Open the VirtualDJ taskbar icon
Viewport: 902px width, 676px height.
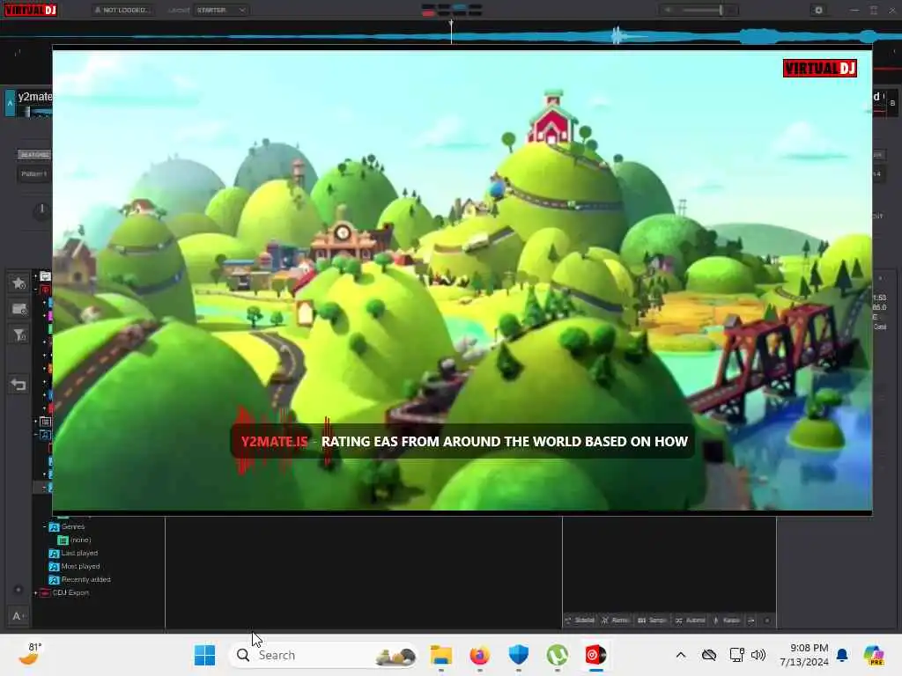pyautogui.click(x=595, y=655)
